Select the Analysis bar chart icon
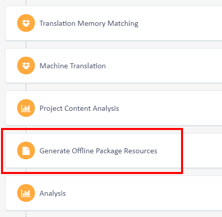The width and height of the screenshot is (222, 217). click(26, 193)
